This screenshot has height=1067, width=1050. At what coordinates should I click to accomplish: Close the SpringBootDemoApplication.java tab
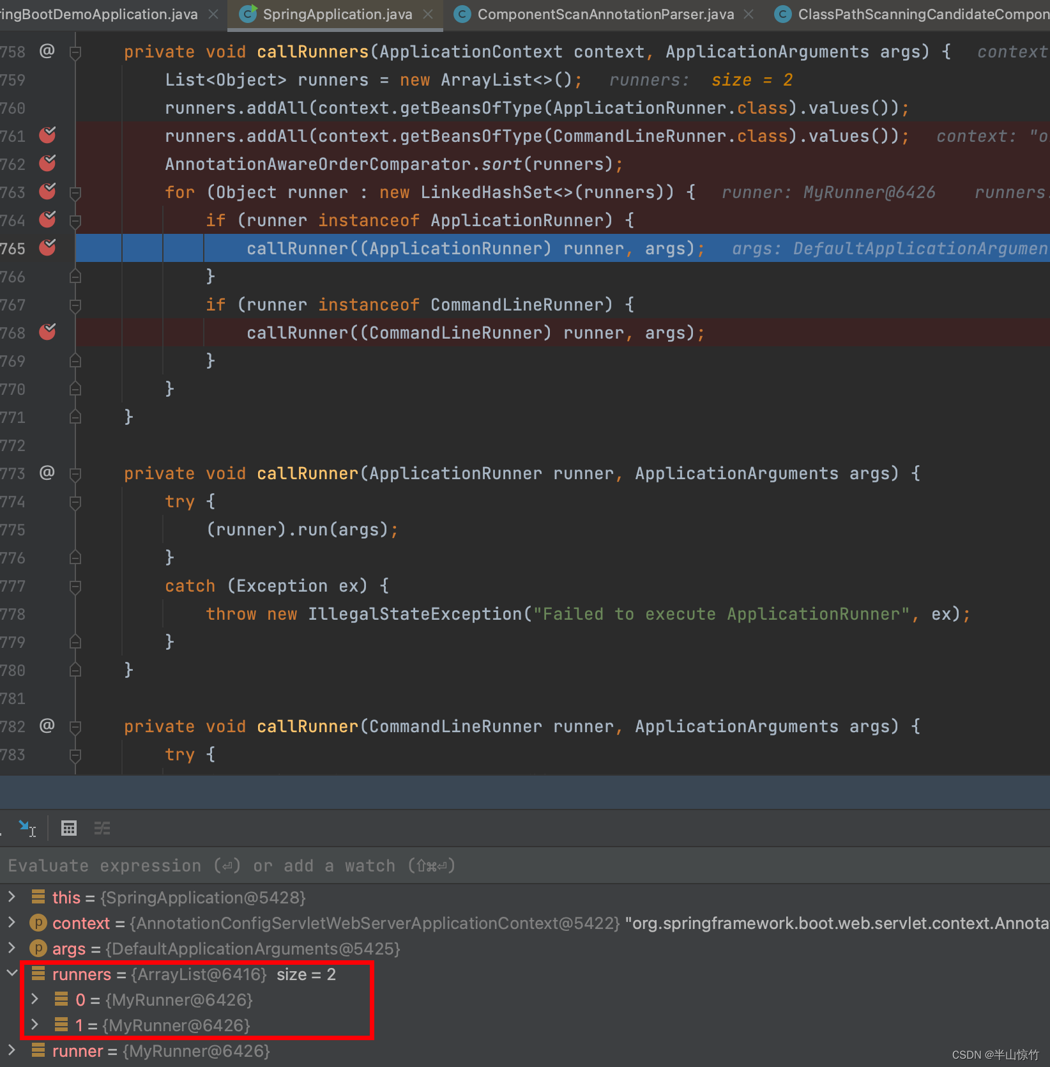pyautogui.click(x=213, y=14)
